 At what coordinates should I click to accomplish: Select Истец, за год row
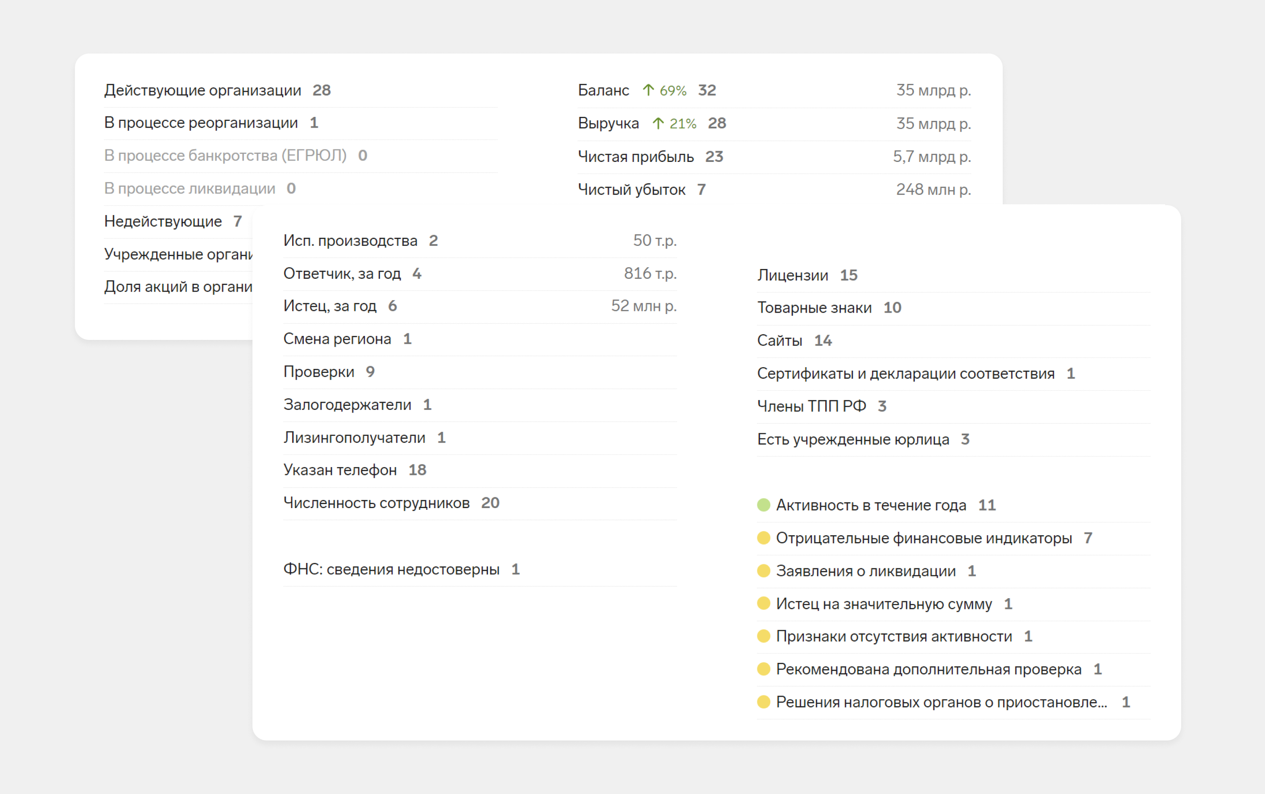tap(480, 306)
